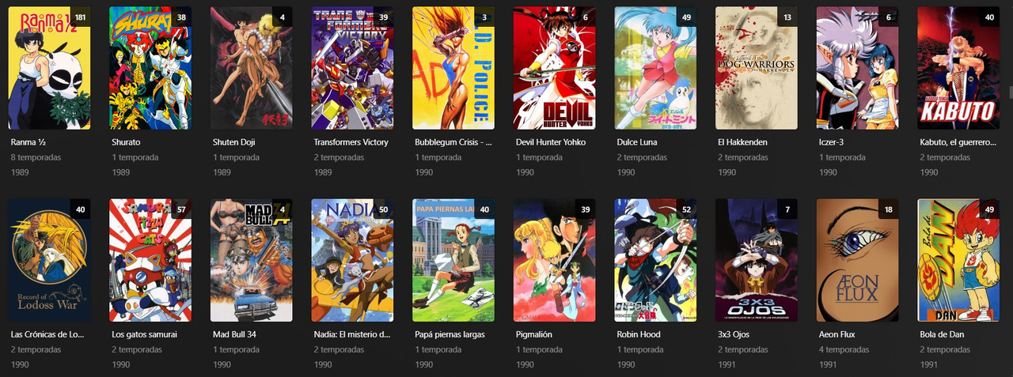Select the 3x3 Ojos poster

pyautogui.click(x=757, y=260)
